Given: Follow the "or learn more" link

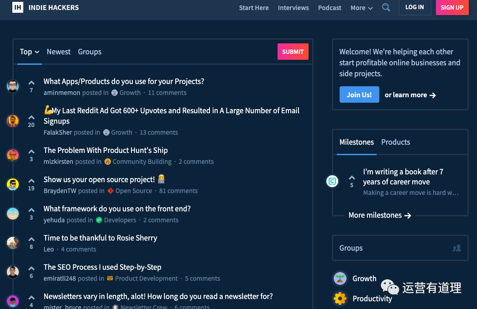Looking at the screenshot, I should click(x=410, y=95).
